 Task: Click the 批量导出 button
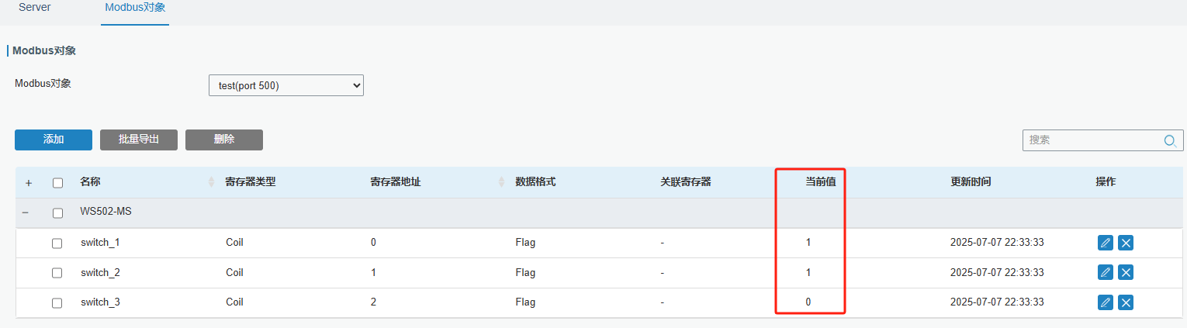coord(139,140)
